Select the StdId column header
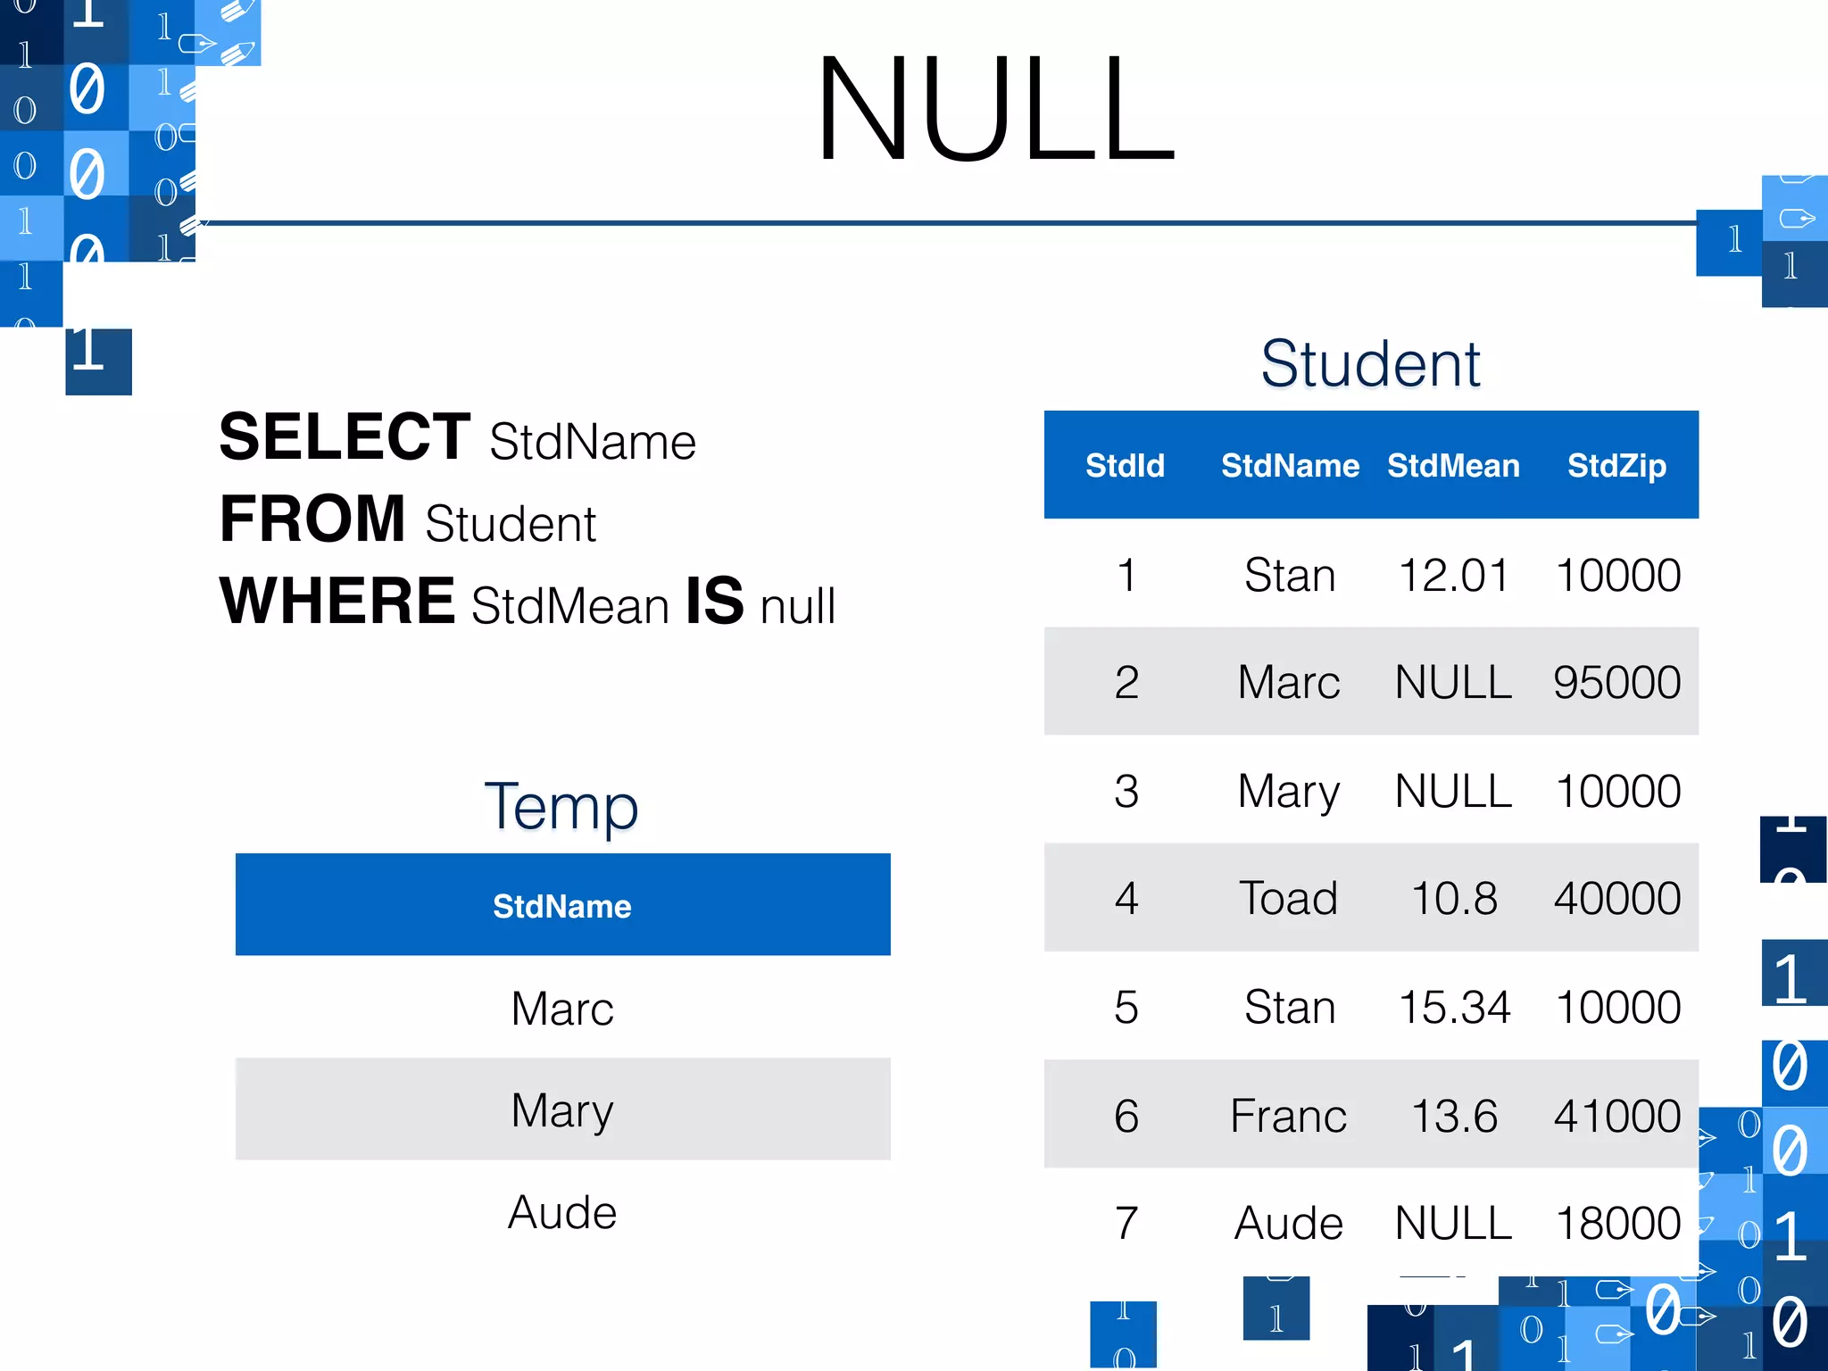Image resolution: width=1828 pixels, height=1371 pixels. click(x=1125, y=465)
